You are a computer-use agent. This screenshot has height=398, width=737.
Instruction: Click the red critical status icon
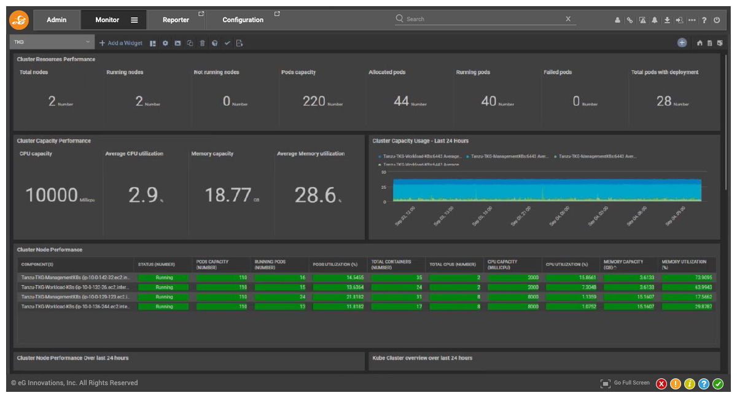(661, 384)
